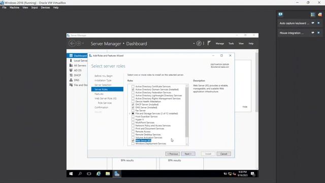Go to the Features wizard step
Viewport: 325px width, 183px height.
[x=99, y=94]
